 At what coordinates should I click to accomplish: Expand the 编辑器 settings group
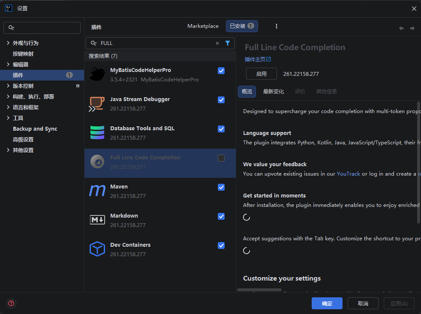(x=8, y=64)
